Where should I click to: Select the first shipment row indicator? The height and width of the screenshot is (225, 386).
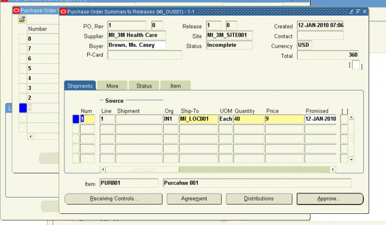(76, 119)
